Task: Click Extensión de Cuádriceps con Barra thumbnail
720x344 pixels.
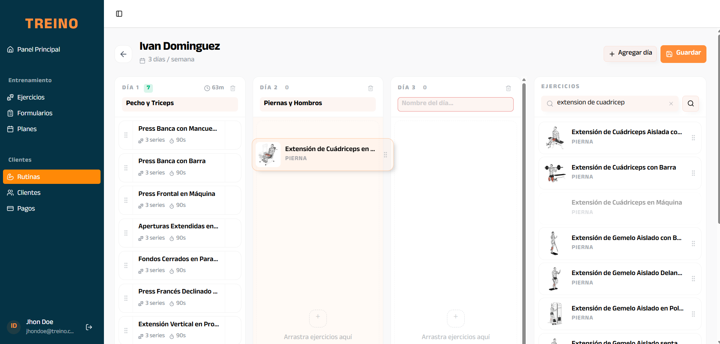Action: pyautogui.click(x=555, y=173)
